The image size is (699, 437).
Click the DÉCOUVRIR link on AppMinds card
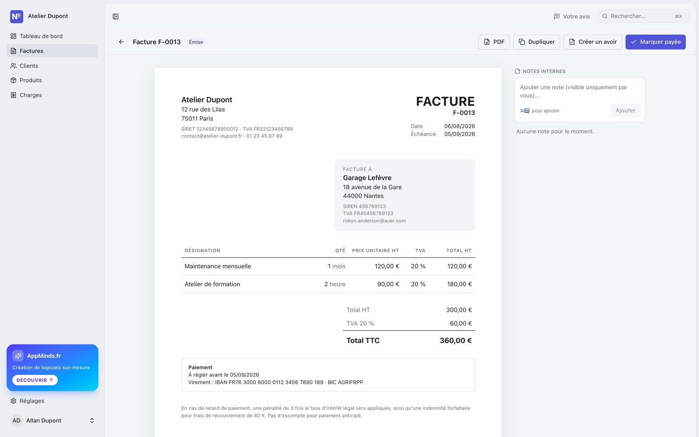tap(35, 380)
